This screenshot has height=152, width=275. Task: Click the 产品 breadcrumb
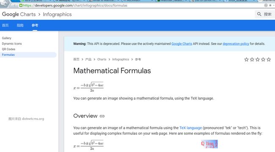pos(88,60)
